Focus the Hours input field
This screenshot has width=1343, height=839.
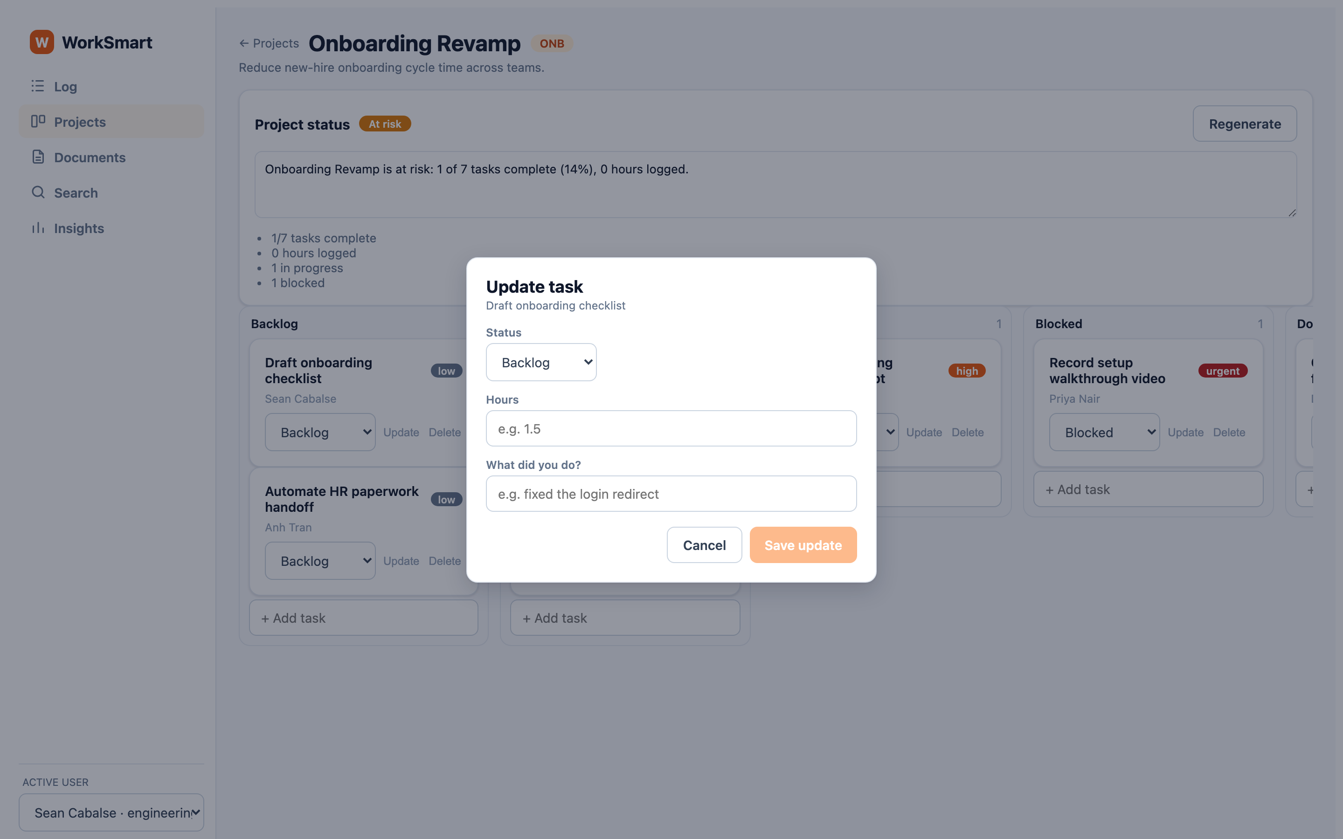671,428
